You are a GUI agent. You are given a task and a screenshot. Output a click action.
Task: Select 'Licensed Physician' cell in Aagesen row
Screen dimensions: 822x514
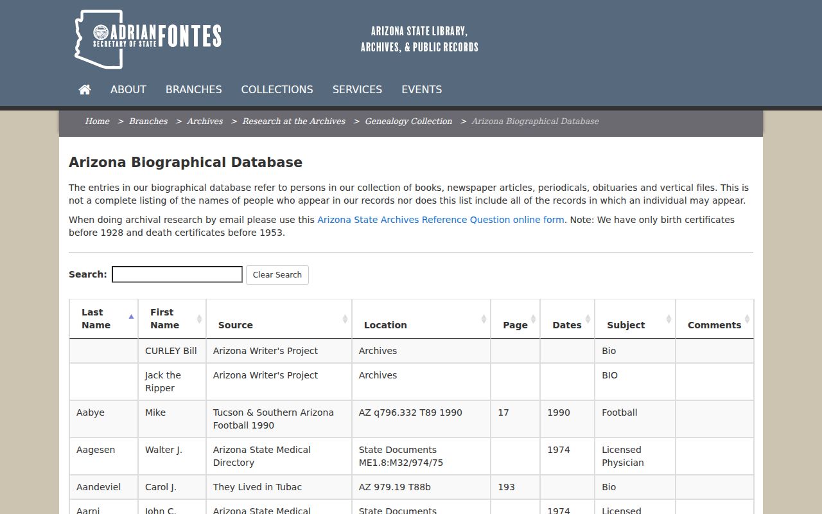[x=635, y=456]
